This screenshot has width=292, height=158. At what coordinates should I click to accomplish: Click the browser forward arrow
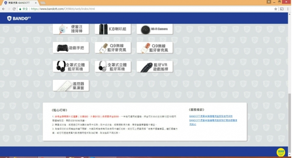point(9,9)
